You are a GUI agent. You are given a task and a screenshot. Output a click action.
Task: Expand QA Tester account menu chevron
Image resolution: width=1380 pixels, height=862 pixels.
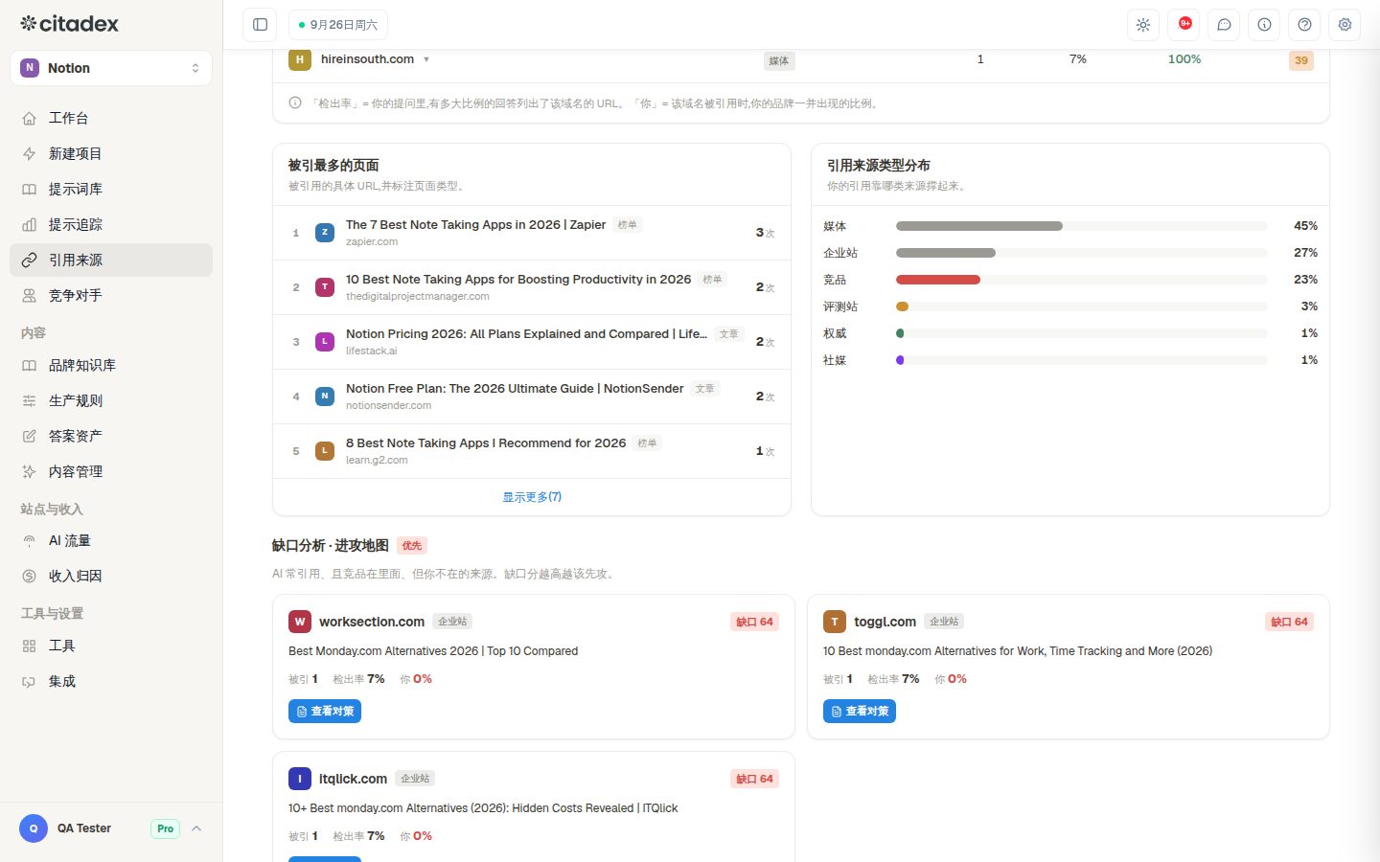pyautogui.click(x=196, y=828)
